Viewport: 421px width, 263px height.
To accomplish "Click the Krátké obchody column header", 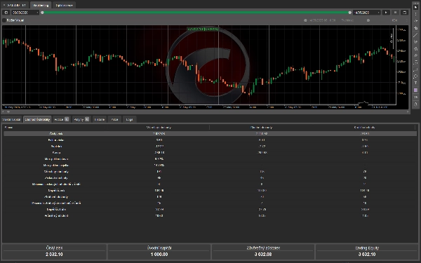I will pyautogui.click(x=364, y=127).
